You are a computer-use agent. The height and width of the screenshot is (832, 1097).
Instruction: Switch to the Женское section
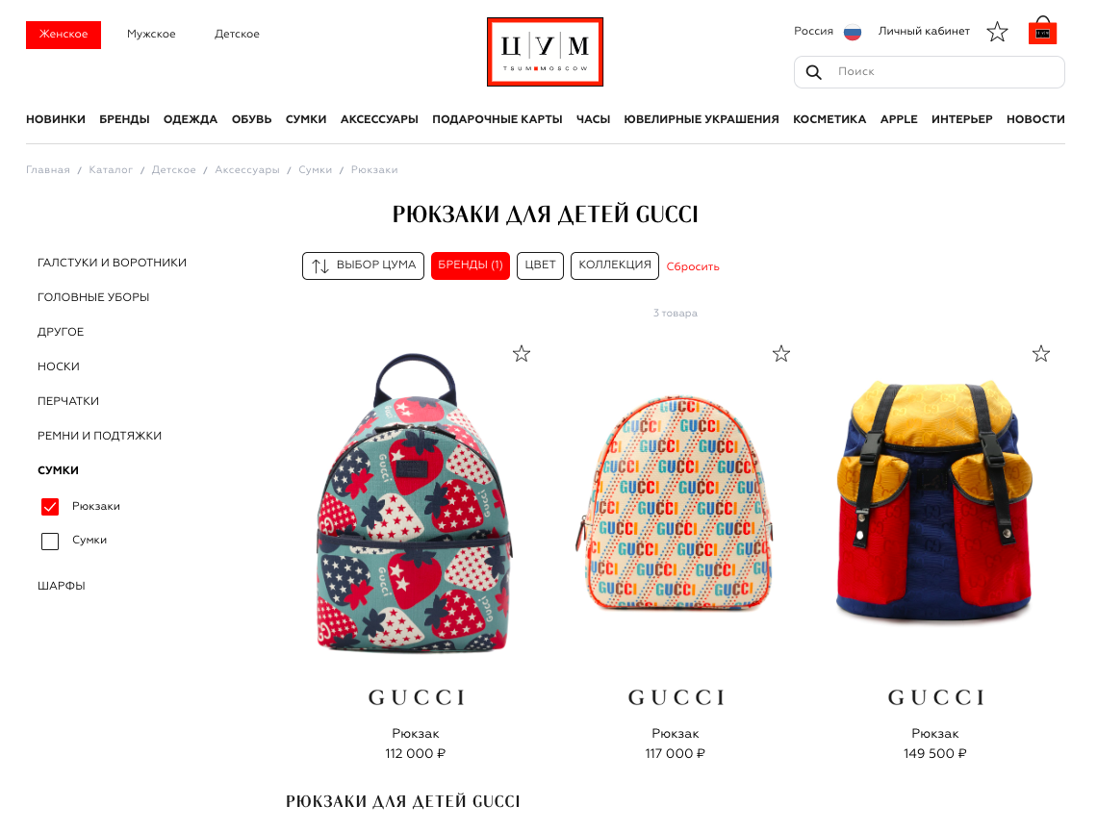(x=64, y=35)
